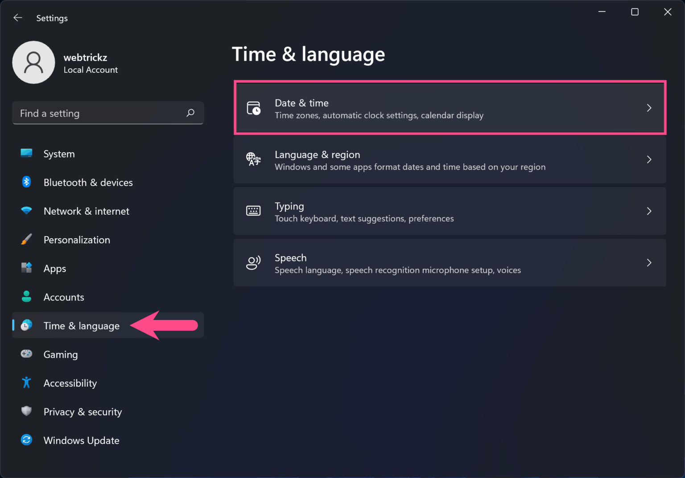
Task: Expand the Date & time section
Action: 450,108
